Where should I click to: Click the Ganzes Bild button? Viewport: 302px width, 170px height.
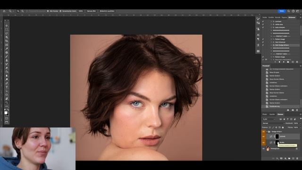[x=91, y=11]
